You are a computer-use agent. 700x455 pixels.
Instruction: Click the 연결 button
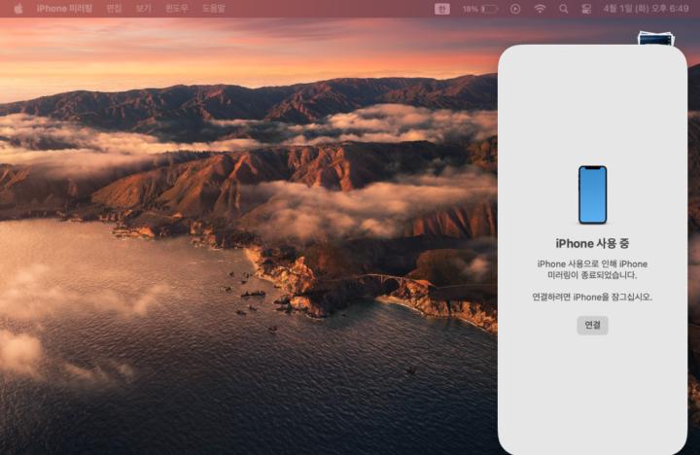click(592, 325)
